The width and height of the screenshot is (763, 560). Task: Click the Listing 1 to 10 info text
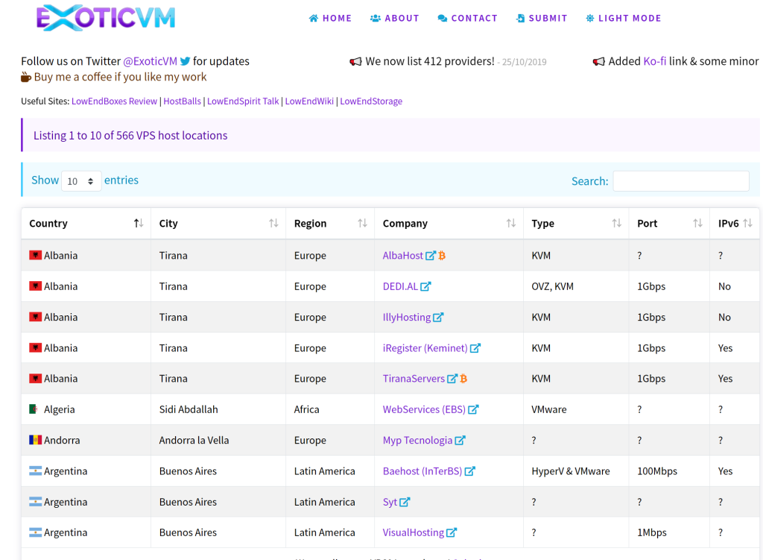[130, 136]
